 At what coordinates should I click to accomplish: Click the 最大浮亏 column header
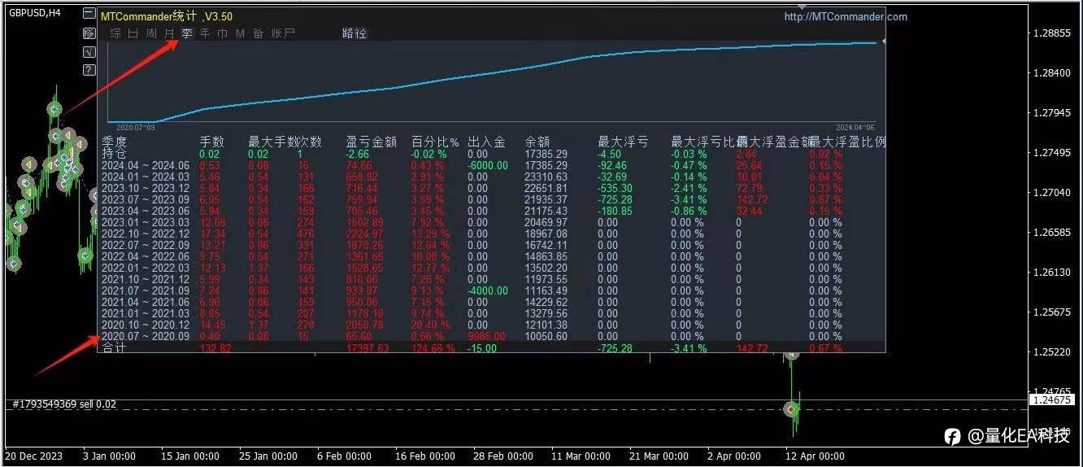coord(623,142)
